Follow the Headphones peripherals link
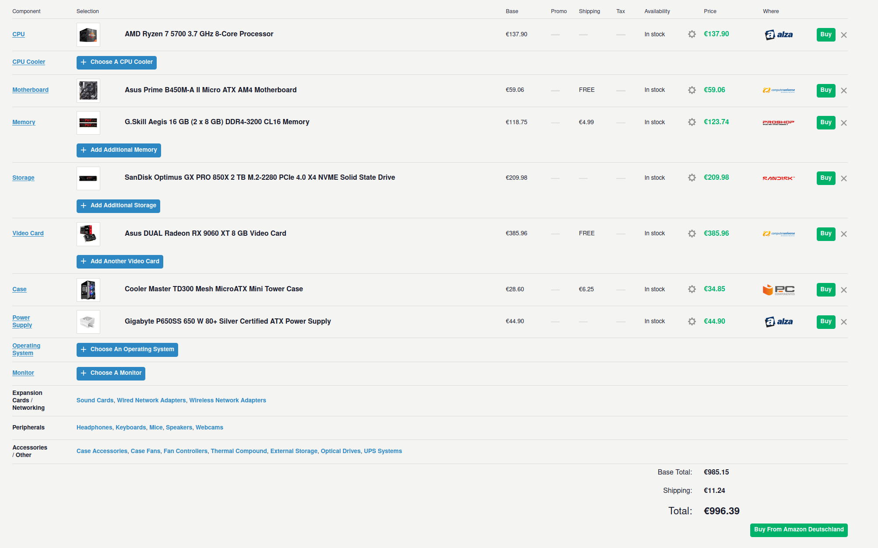878x548 pixels. click(x=94, y=427)
